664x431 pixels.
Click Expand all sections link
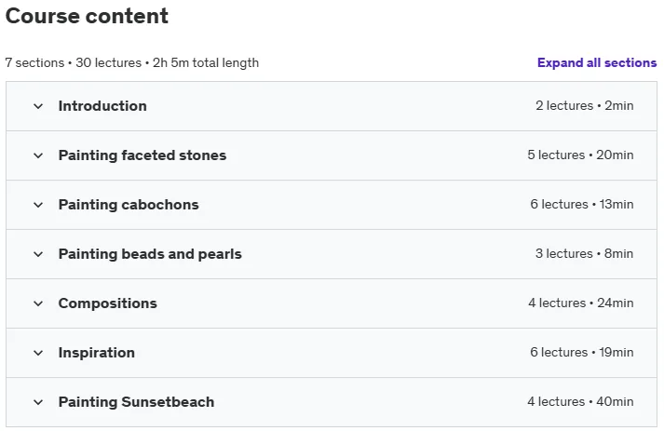pos(597,62)
